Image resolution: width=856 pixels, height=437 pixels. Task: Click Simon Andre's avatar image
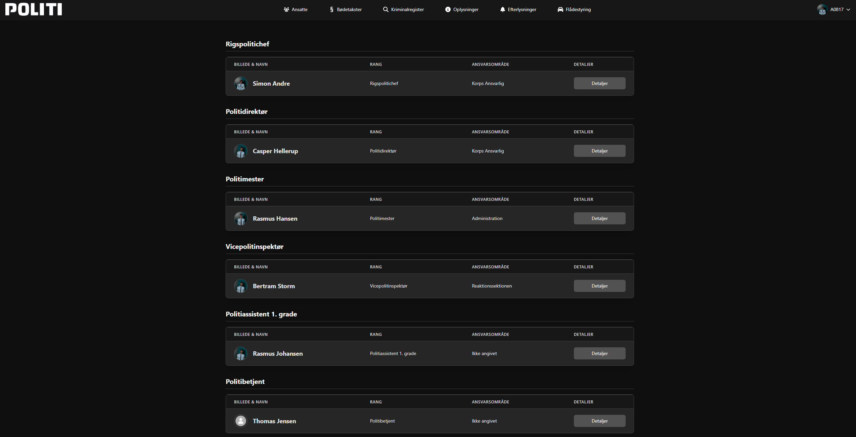[240, 83]
